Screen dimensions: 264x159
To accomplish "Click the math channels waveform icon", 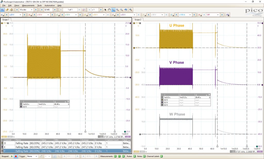I will 228,15.
